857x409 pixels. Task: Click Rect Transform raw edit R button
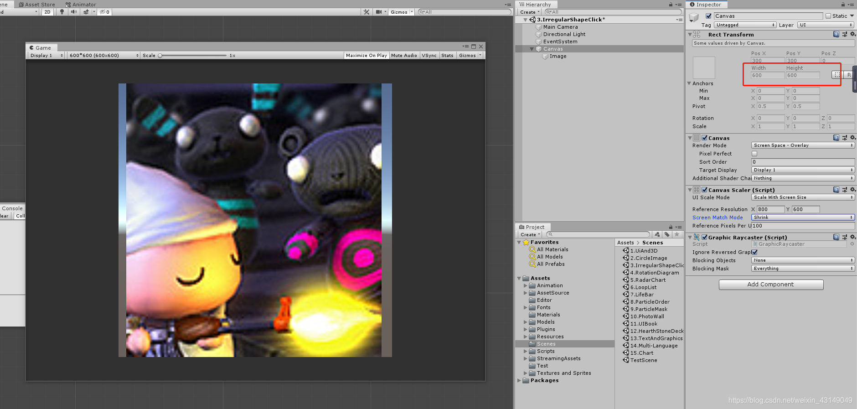click(x=849, y=75)
